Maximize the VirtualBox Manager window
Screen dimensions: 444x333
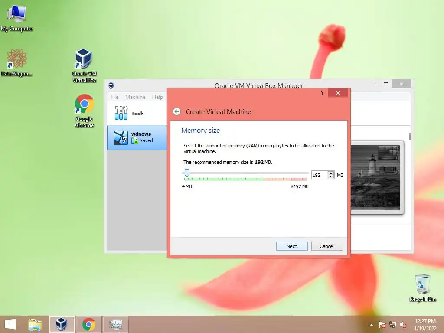(x=385, y=84)
